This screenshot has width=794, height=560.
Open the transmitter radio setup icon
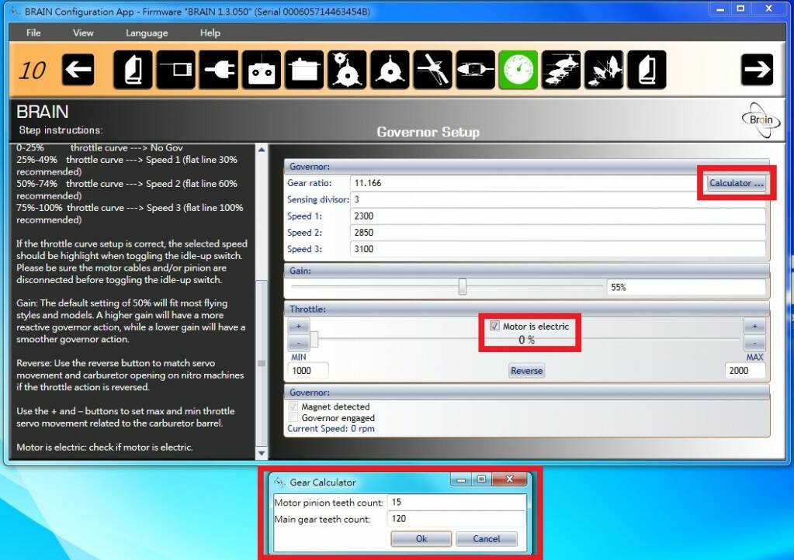pyautogui.click(x=262, y=70)
